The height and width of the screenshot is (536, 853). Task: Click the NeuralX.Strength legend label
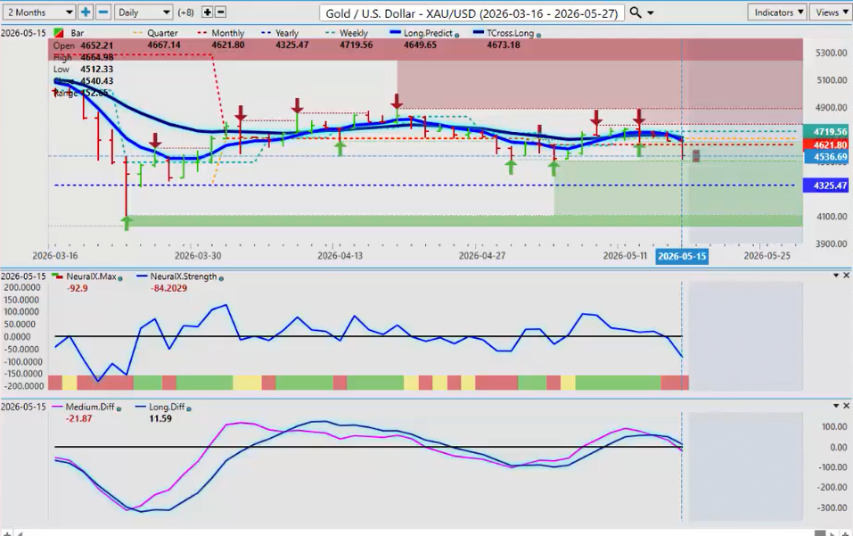tap(184, 276)
